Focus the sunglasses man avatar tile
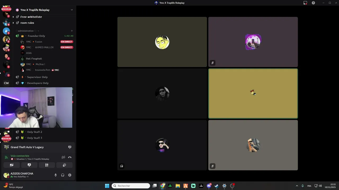Image resolution: width=339 pixels, height=190 pixels. coord(162,93)
